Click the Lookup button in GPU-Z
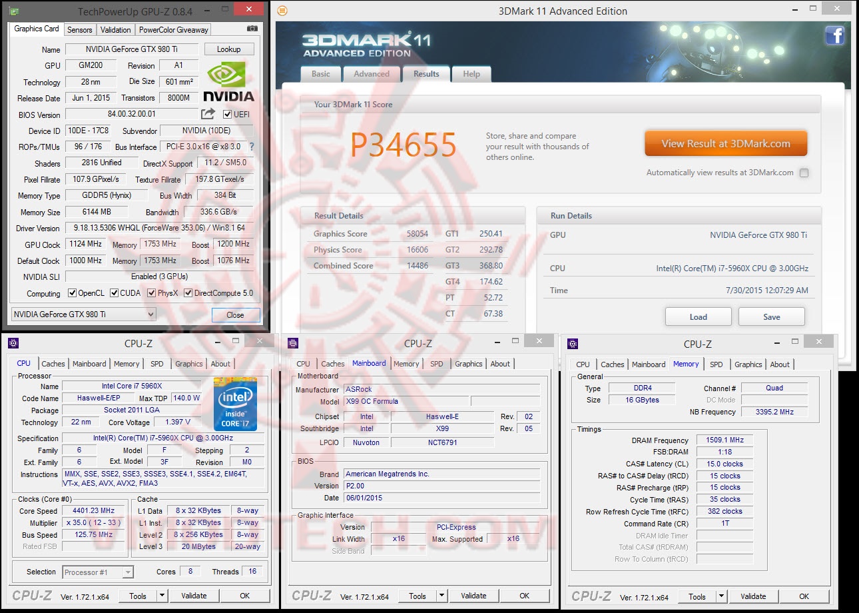The height and width of the screenshot is (613, 859). click(x=228, y=49)
